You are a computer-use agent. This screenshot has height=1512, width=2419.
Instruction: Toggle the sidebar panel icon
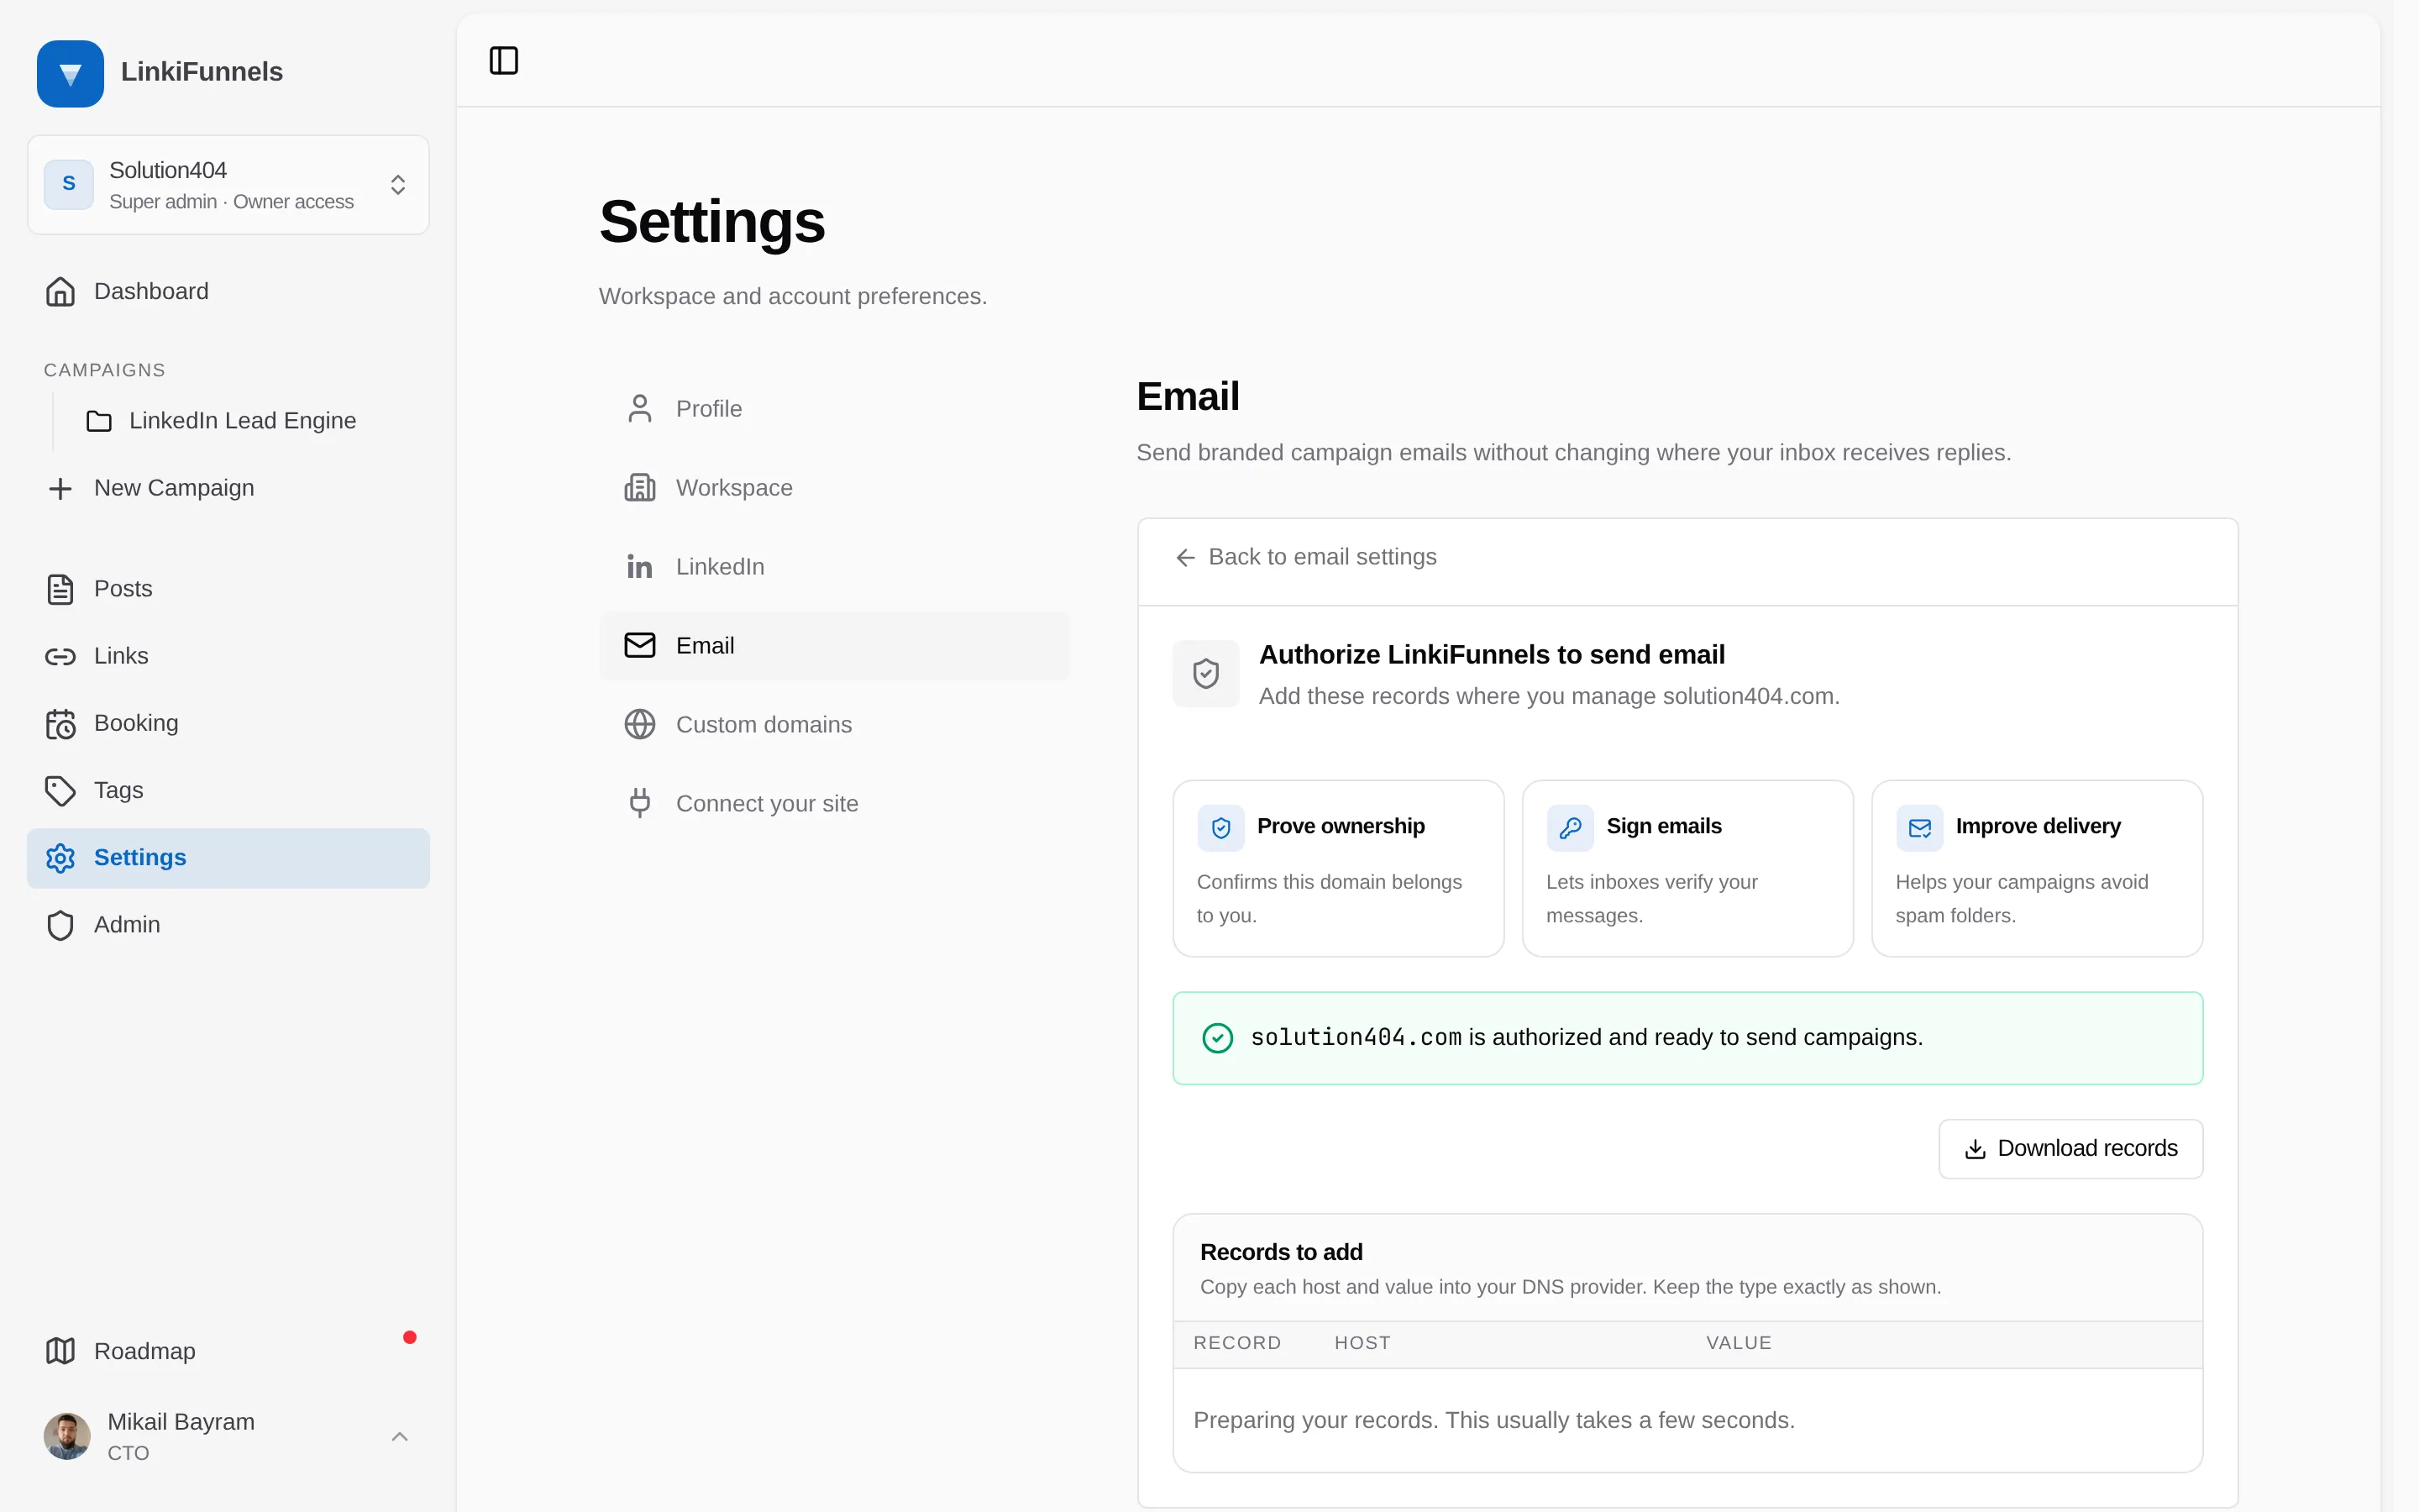coord(504,60)
